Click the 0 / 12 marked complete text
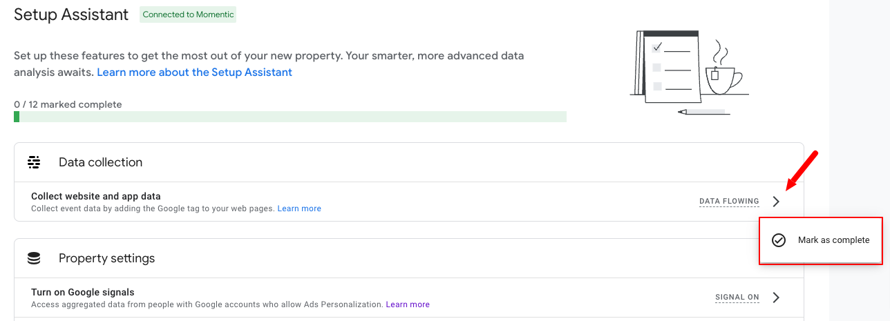 pos(68,105)
